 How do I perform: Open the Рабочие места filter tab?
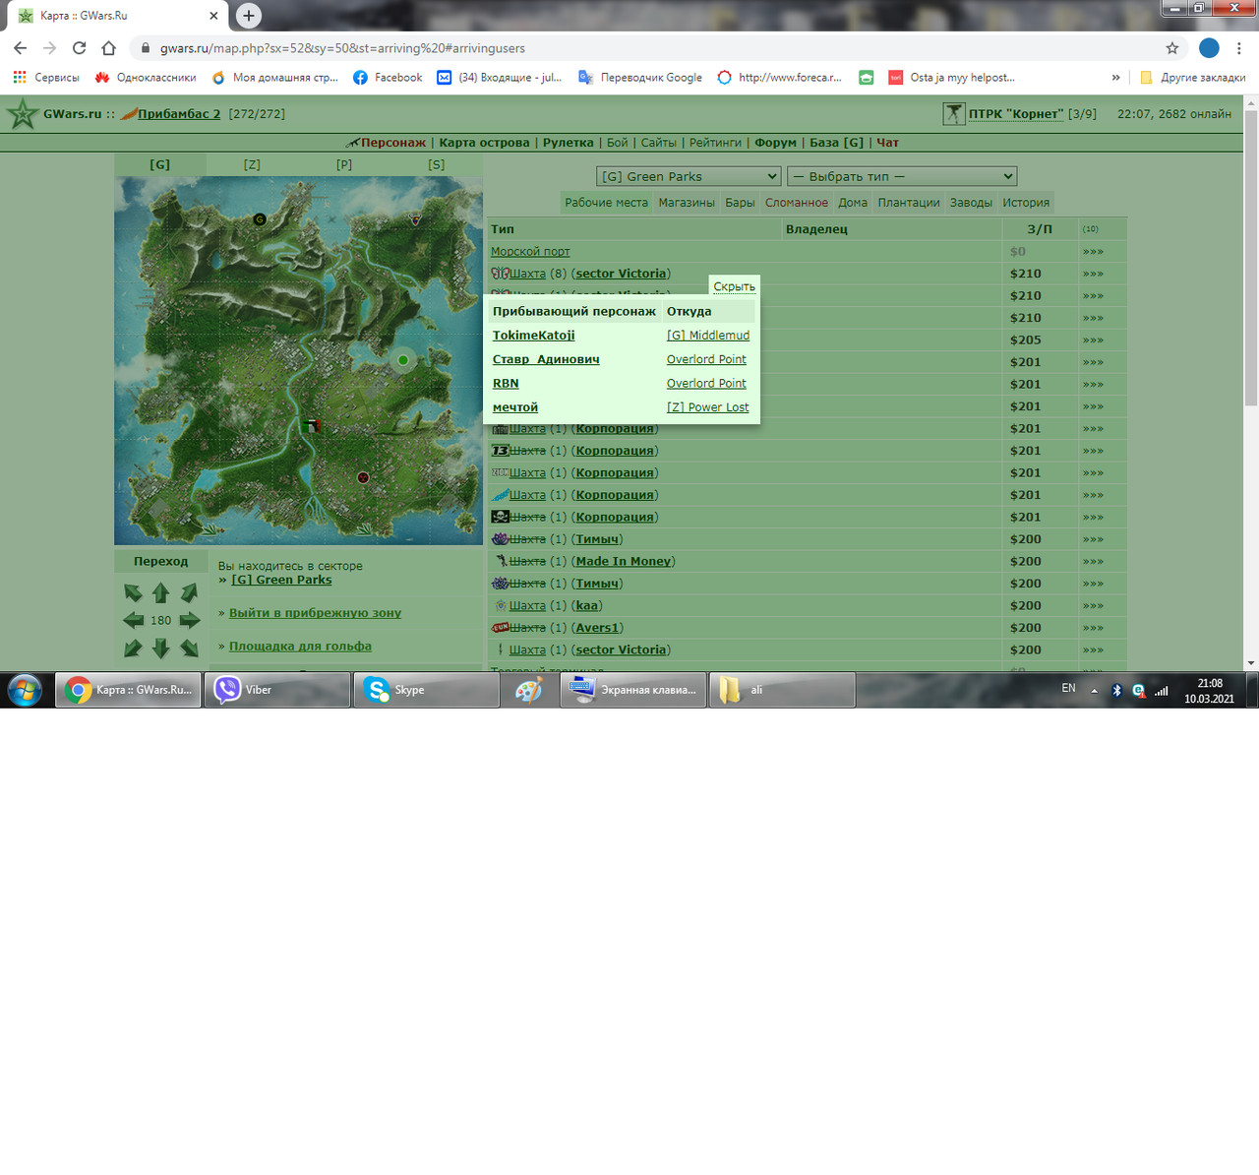[x=606, y=203]
